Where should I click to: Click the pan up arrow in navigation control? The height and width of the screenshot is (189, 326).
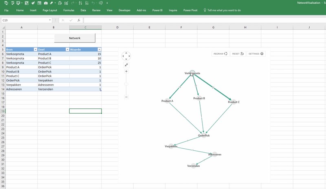tap(126, 53)
